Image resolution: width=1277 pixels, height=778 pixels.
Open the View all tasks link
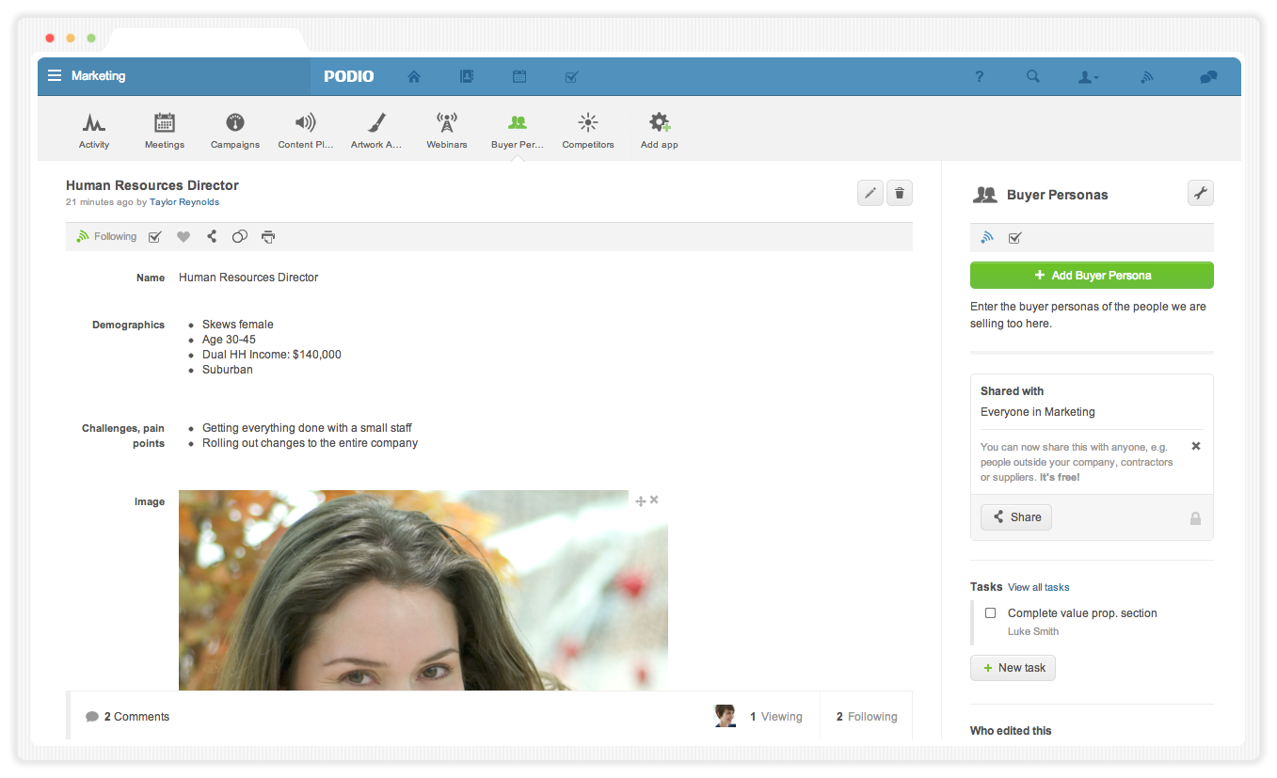coord(1038,587)
